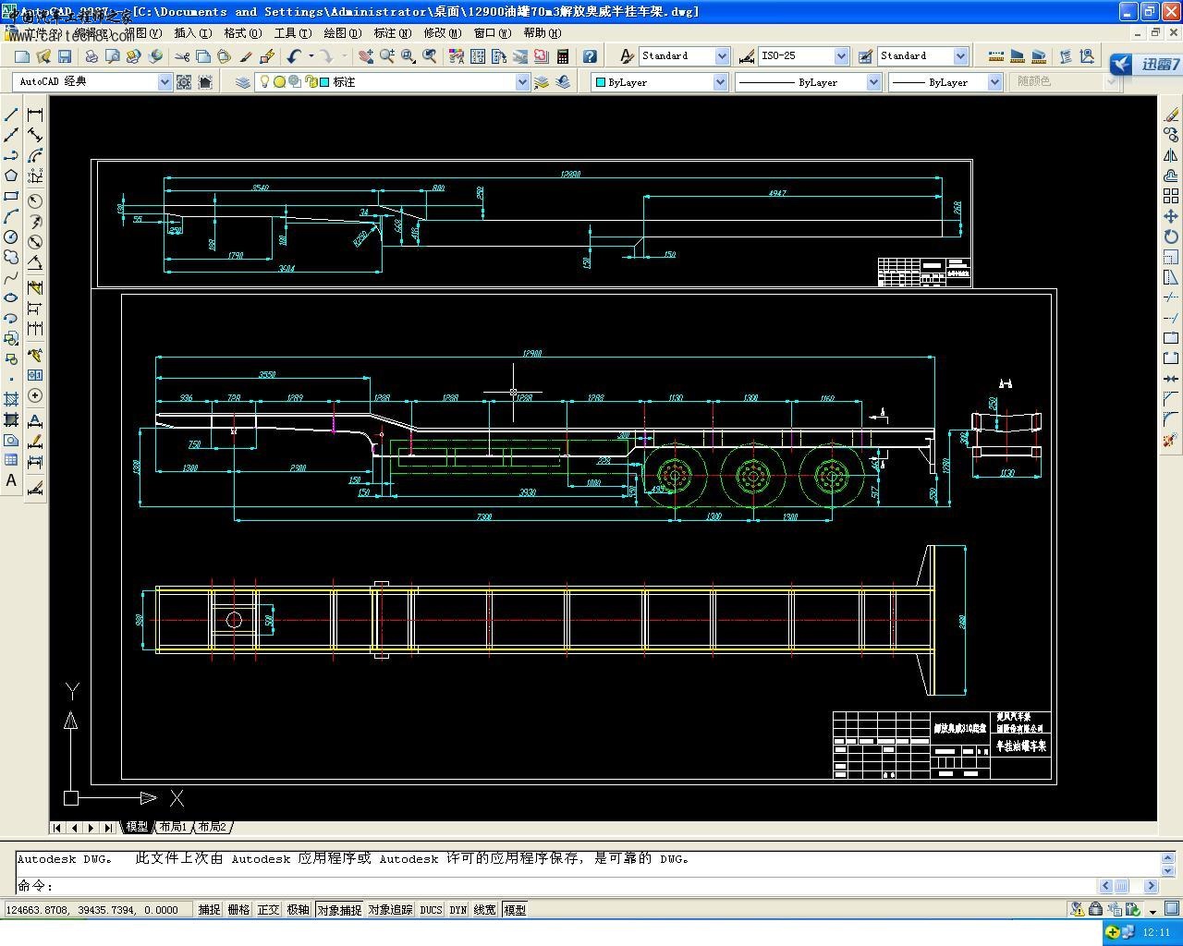Open the 插入(I) menu
This screenshot has height=946, width=1183.
click(192, 33)
